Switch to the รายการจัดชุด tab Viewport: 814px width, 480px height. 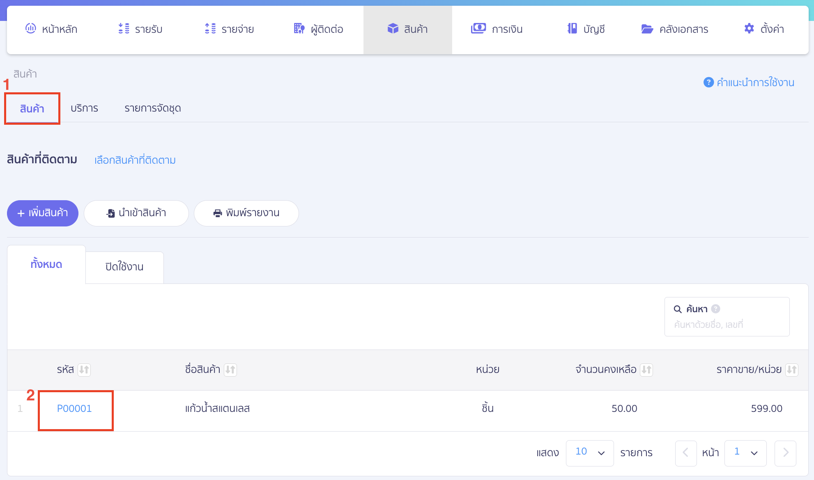tap(153, 108)
